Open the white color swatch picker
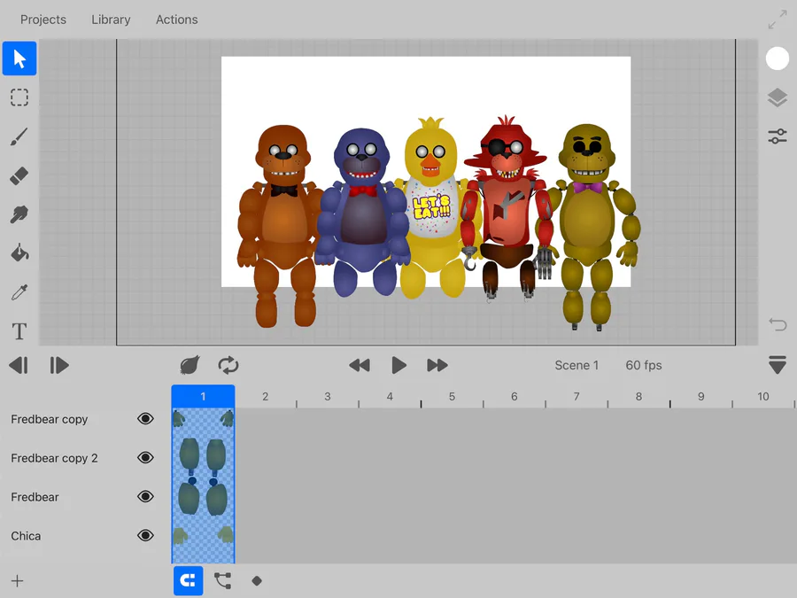This screenshot has width=797, height=598. pyautogui.click(x=778, y=58)
